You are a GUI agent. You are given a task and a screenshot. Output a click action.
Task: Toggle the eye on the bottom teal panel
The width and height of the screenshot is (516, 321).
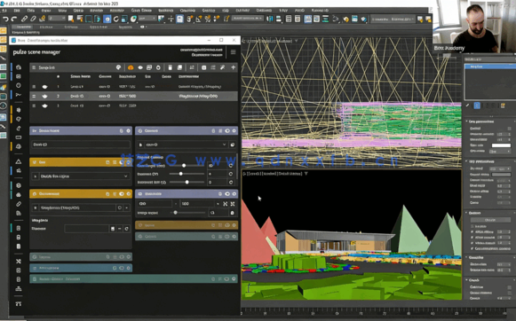coord(226,279)
